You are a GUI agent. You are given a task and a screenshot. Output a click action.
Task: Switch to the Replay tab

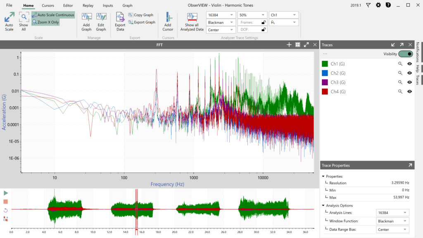[x=88, y=5]
